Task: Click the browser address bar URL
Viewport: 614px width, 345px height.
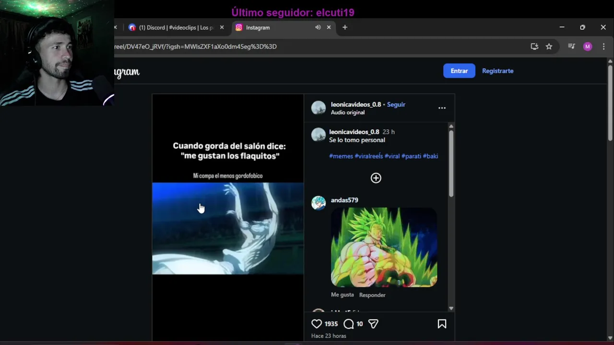Action: pos(195,46)
